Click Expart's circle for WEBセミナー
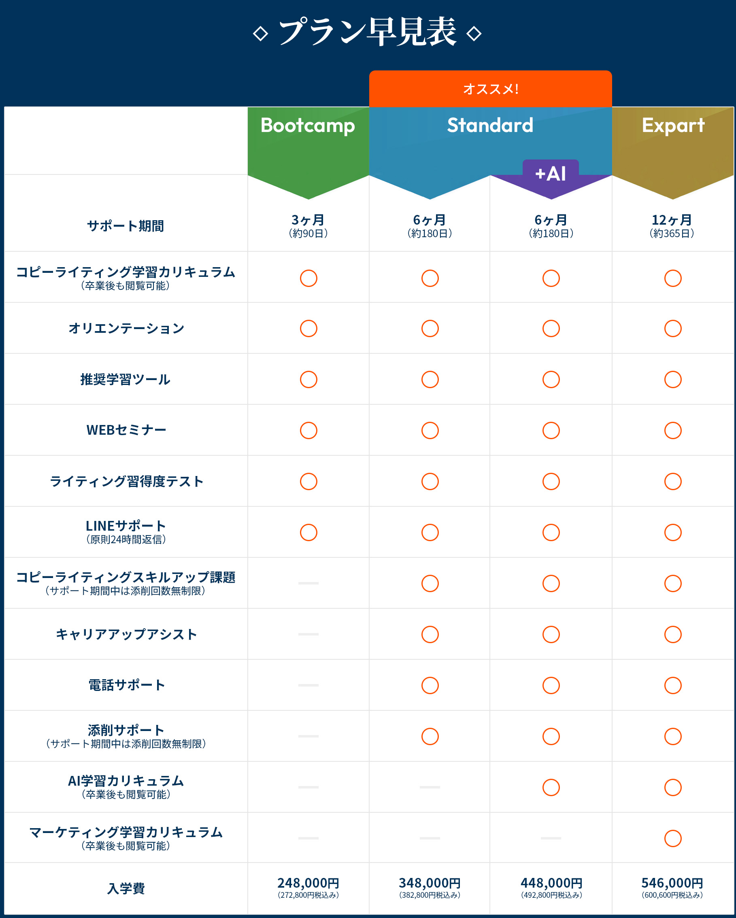Screen dimensions: 736x918 tap(672, 431)
